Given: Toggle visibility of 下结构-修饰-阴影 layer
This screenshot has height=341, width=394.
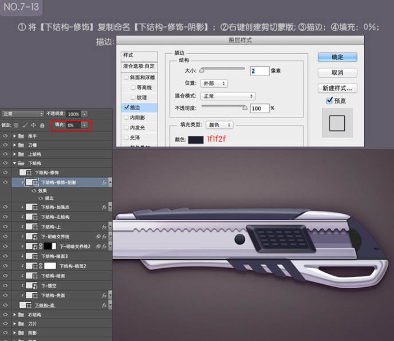Looking at the screenshot, I should (5, 182).
